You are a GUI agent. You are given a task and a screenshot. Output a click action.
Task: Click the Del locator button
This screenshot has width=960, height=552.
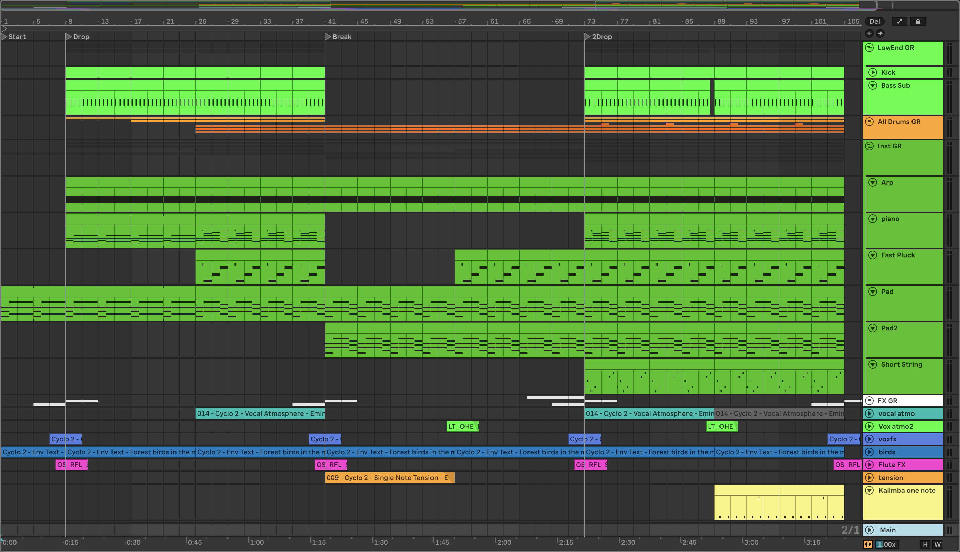(875, 21)
